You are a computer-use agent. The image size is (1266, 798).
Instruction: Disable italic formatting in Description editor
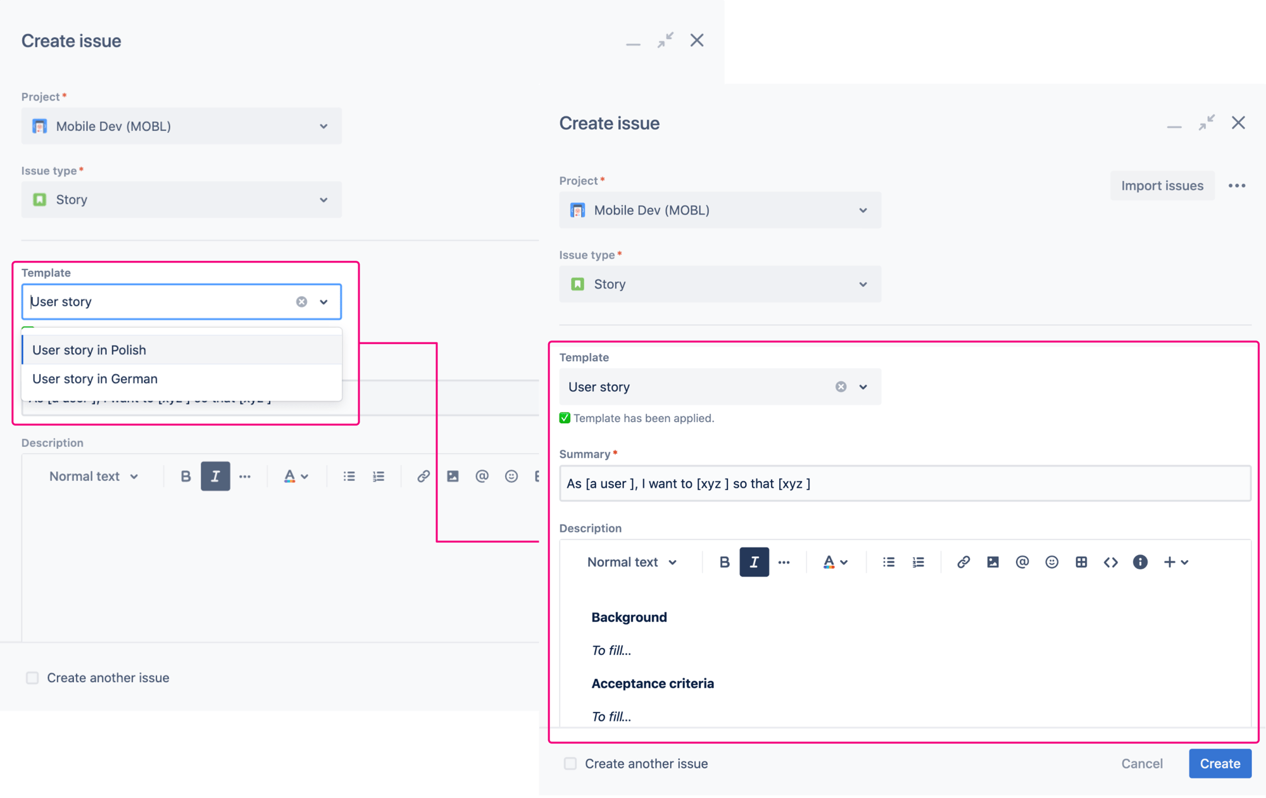[754, 562]
